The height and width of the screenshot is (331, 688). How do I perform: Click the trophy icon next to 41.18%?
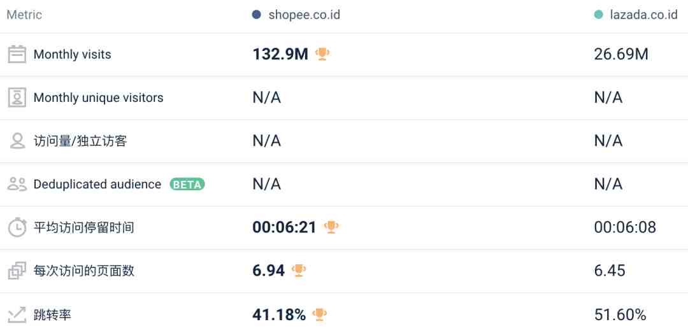tap(319, 314)
